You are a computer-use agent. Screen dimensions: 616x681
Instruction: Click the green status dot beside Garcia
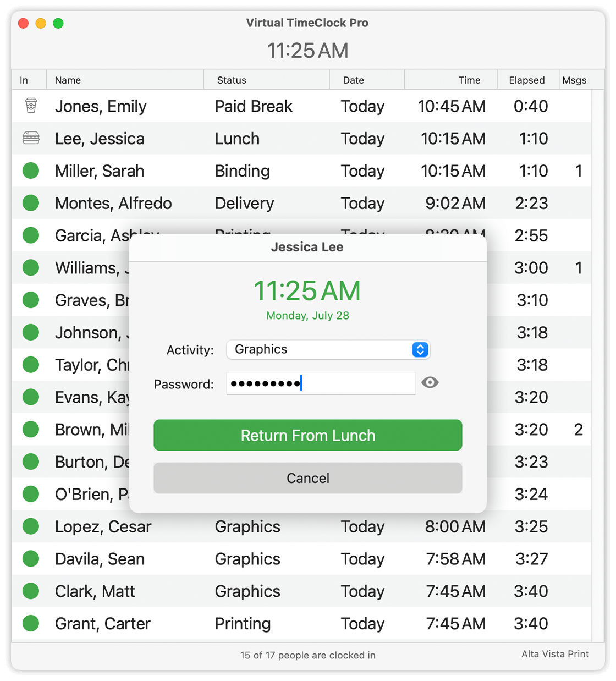(31, 235)
